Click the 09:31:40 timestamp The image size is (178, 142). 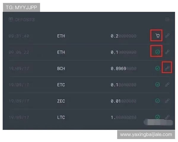(x=19, y=36)
